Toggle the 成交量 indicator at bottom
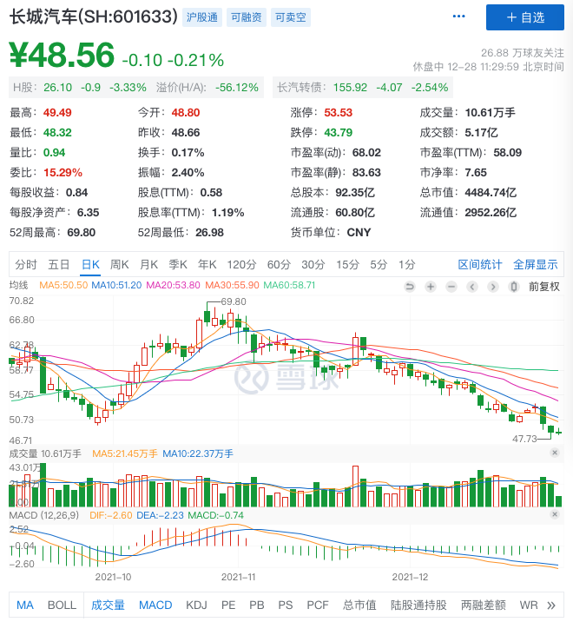 [x=108, y=605]
